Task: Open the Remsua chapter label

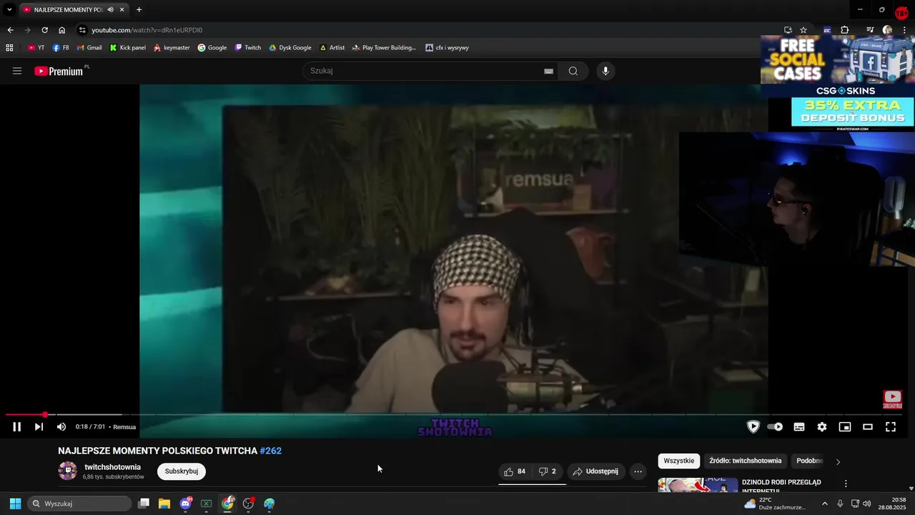Action: tap(124, 427)
